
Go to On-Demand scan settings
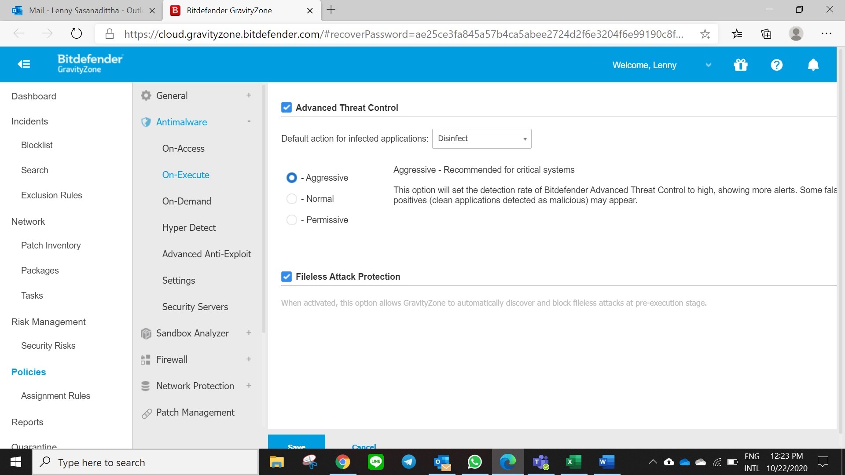pos(187,201)
